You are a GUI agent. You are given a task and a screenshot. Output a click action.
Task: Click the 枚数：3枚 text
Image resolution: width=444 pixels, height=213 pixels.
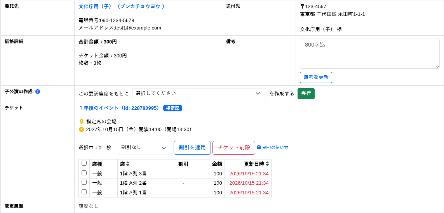(x=90, y=63)
